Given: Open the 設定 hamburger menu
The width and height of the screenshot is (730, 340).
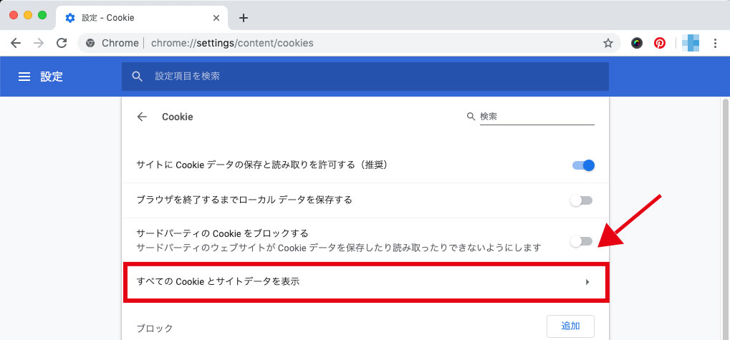Looking at the screenshot, I should pyautogui.click(x=24, y=77).
